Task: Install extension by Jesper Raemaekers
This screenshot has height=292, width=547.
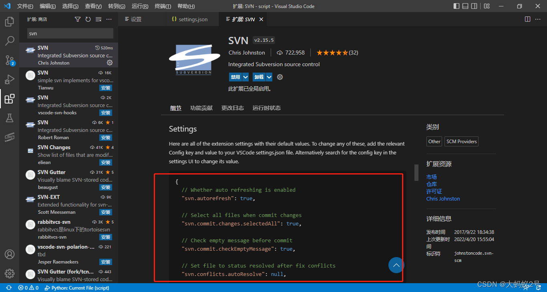Action: (106, 262)
